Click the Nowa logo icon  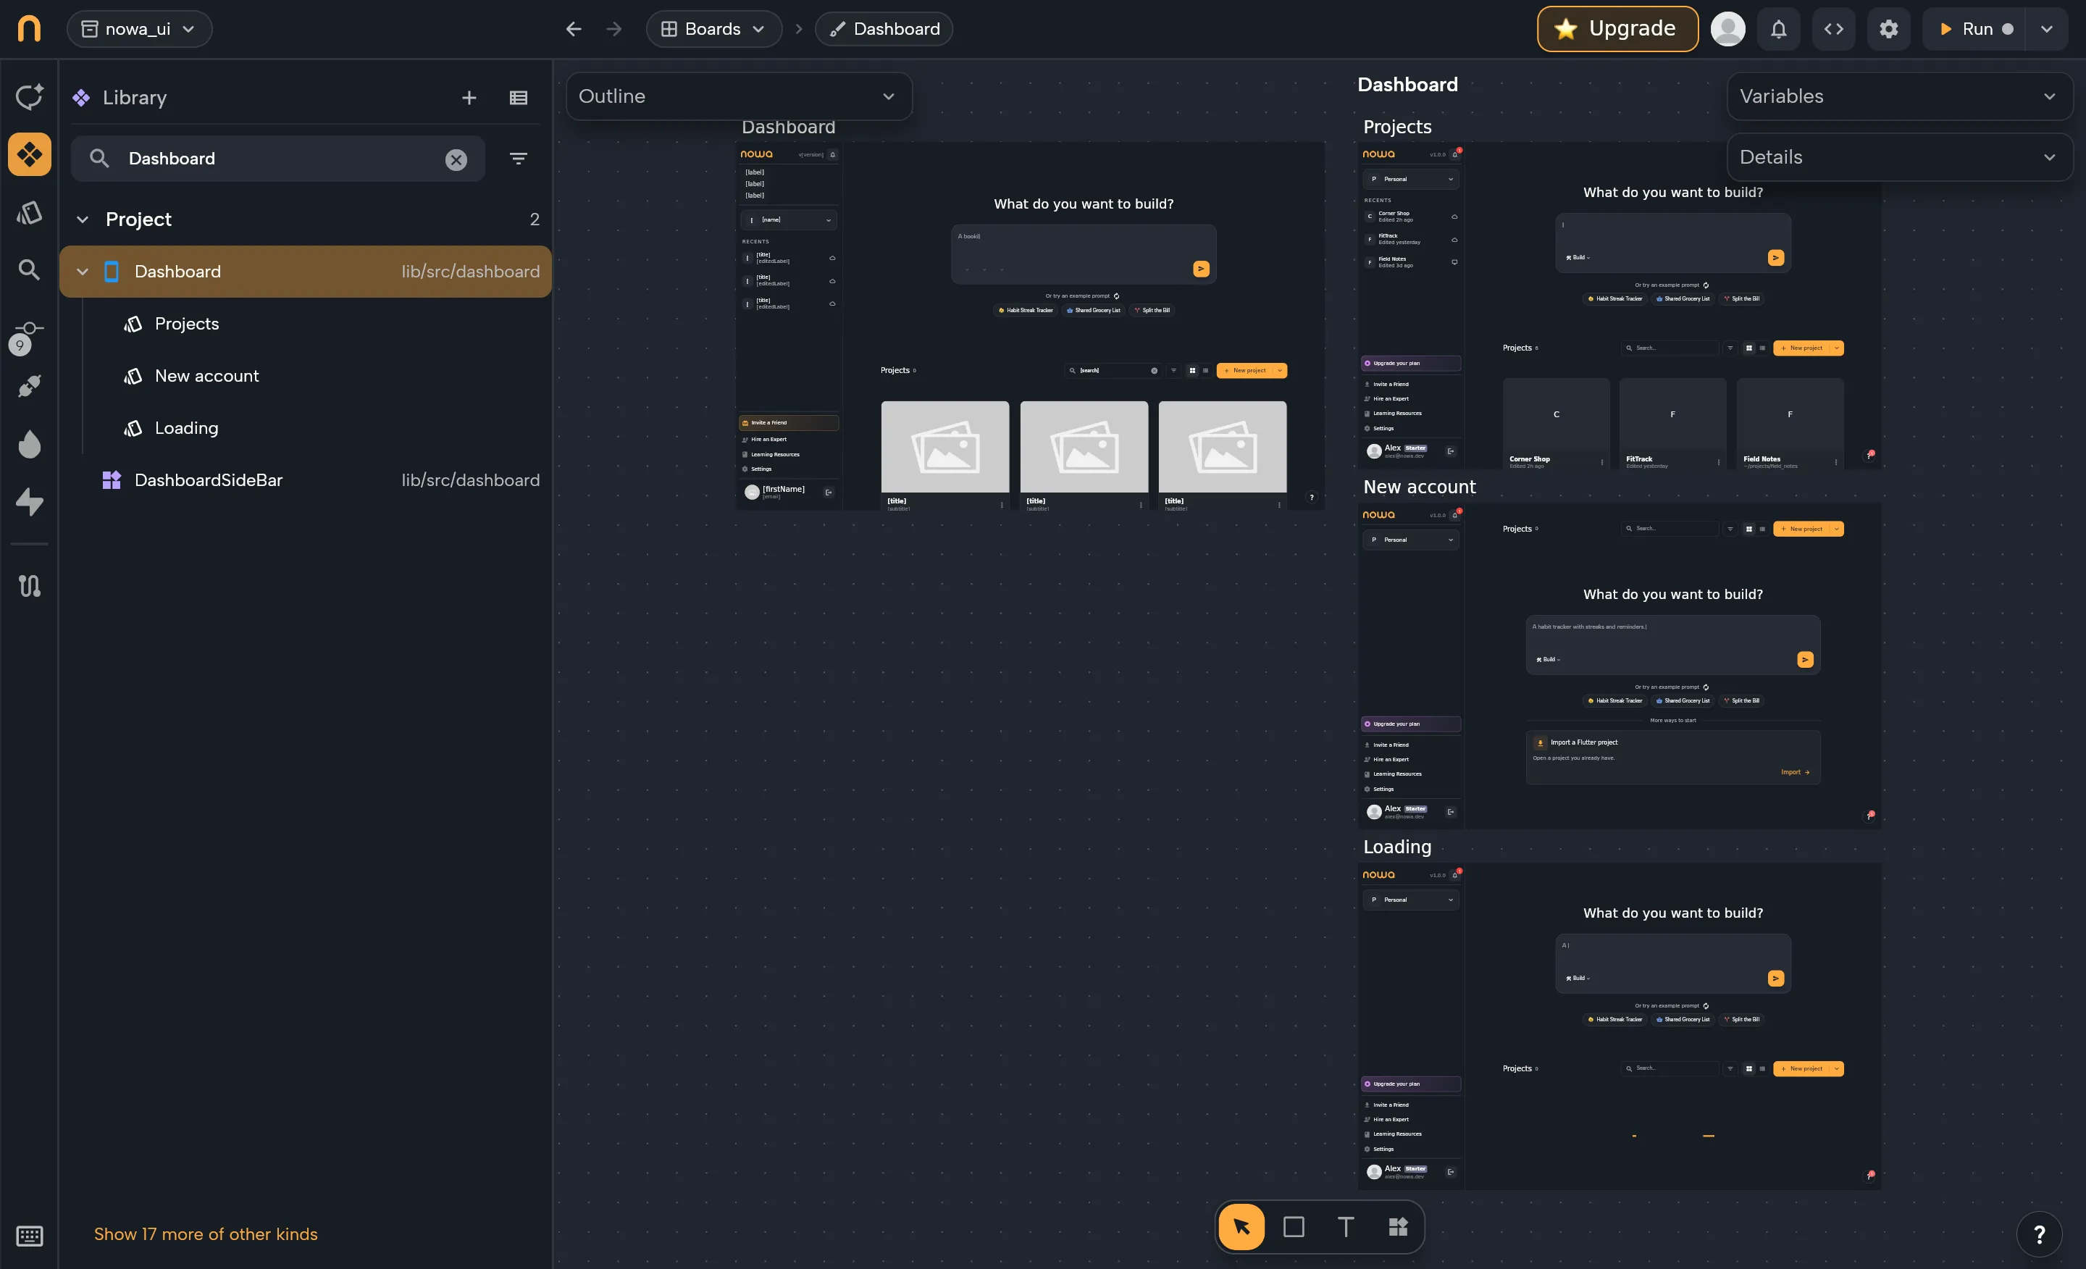29,29
